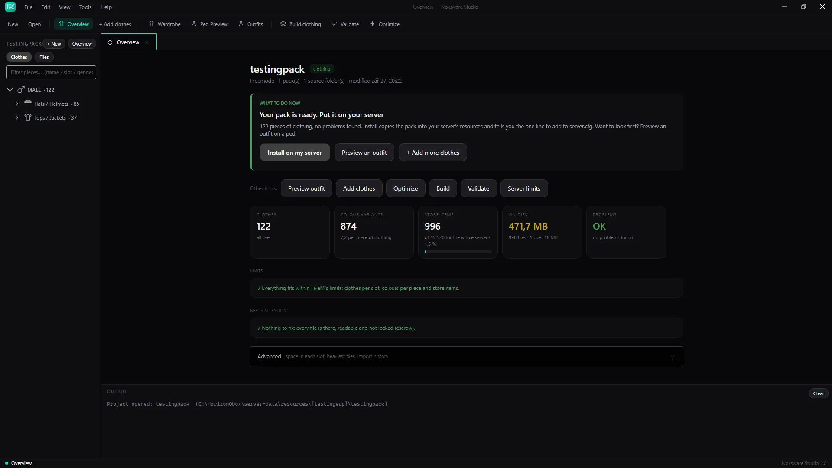Open the Edit menu
Image resolution: width=832 pixels, height=468 pixels.
point(46,7)
